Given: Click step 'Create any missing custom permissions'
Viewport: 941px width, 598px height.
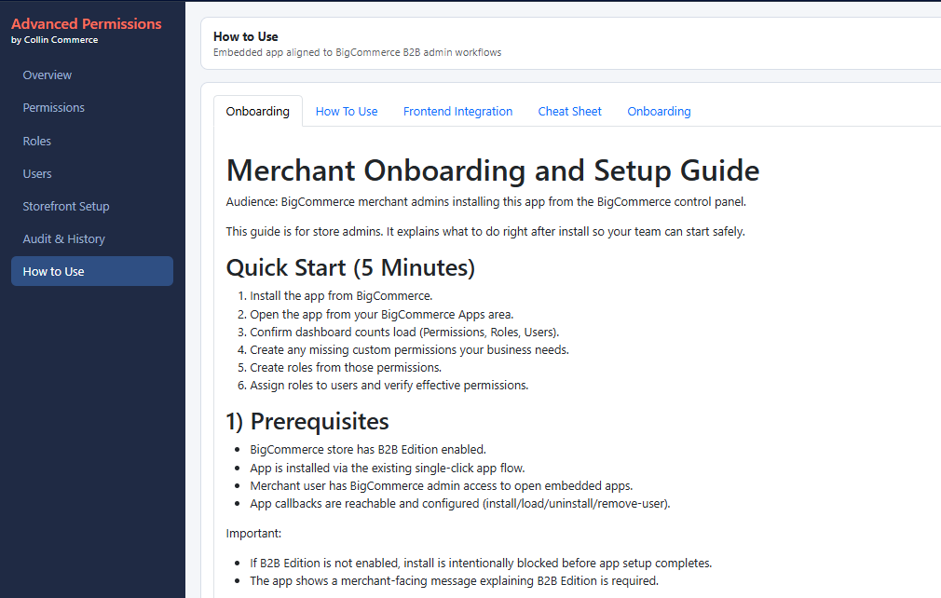Looking at the screenshot, I should [409, 349].
